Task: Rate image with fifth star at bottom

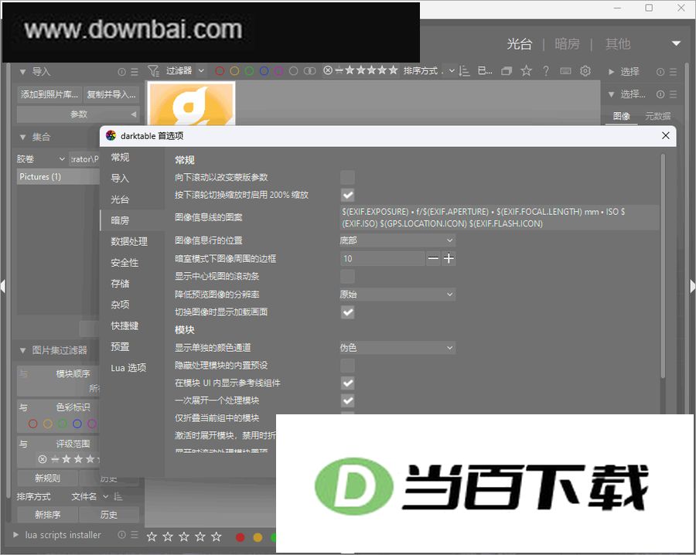Action: 217,536
